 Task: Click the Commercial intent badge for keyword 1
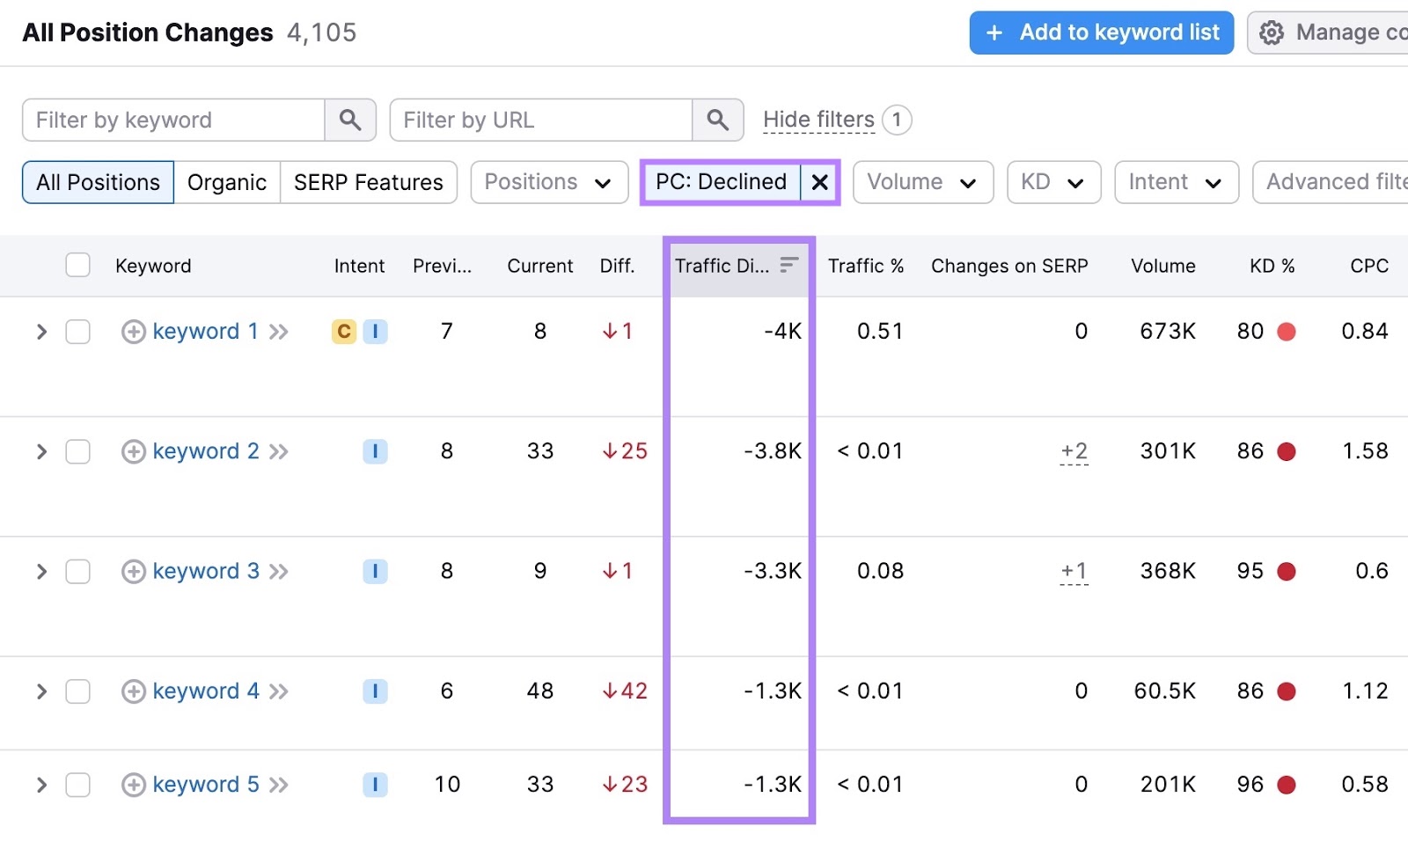[x=343, y=332]
